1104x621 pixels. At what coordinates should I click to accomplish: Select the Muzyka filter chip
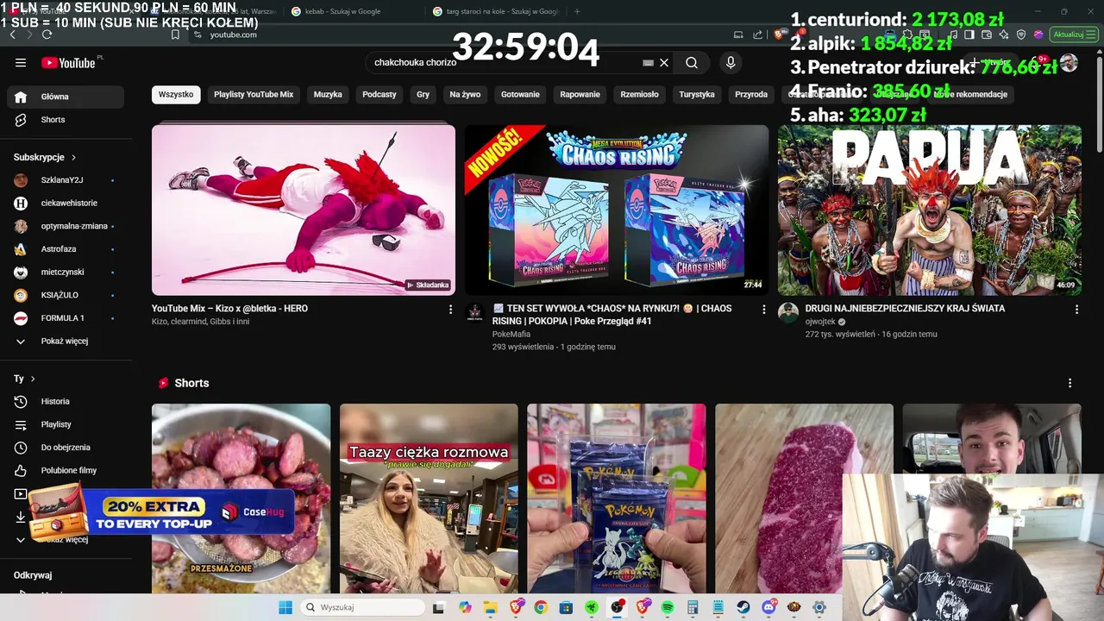tap(328, 94)
